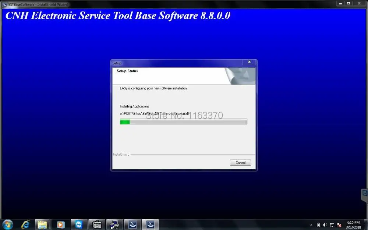Click the green installation progress bar
368x230 pixels.
[x=183, y=121]
